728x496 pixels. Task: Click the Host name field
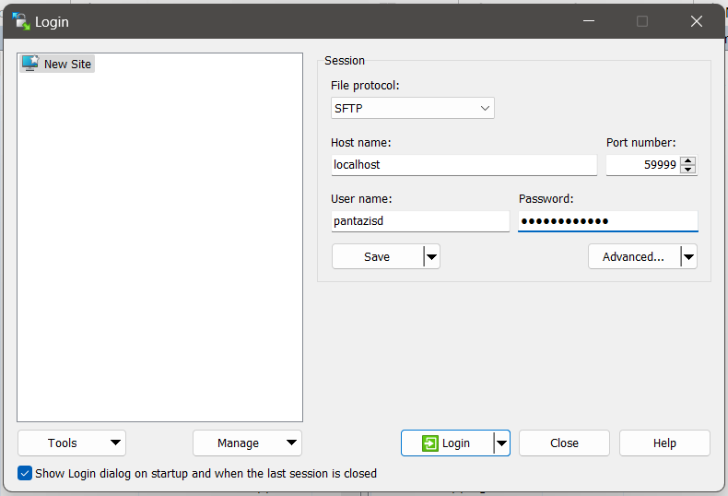pos(464,165)
